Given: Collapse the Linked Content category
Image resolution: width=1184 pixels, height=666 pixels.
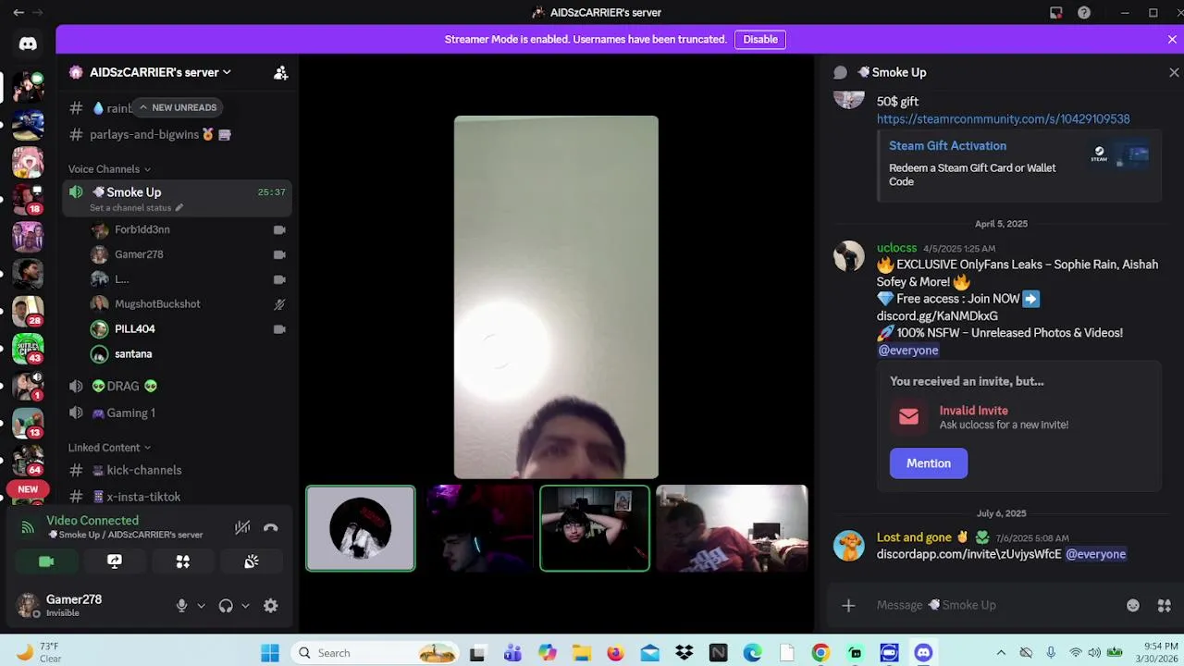Looking at the screenshot, I should (109, 448).
